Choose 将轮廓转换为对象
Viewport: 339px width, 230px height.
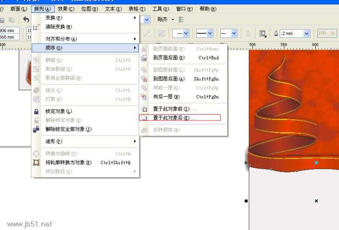click(x=86, y=162)
